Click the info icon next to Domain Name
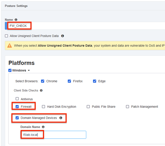Image resolution: width=165 pixels, height=146 pixels. click(x=43, y=127)
